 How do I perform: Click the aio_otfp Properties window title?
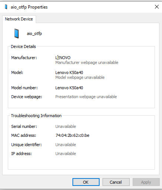coord(29,7)
